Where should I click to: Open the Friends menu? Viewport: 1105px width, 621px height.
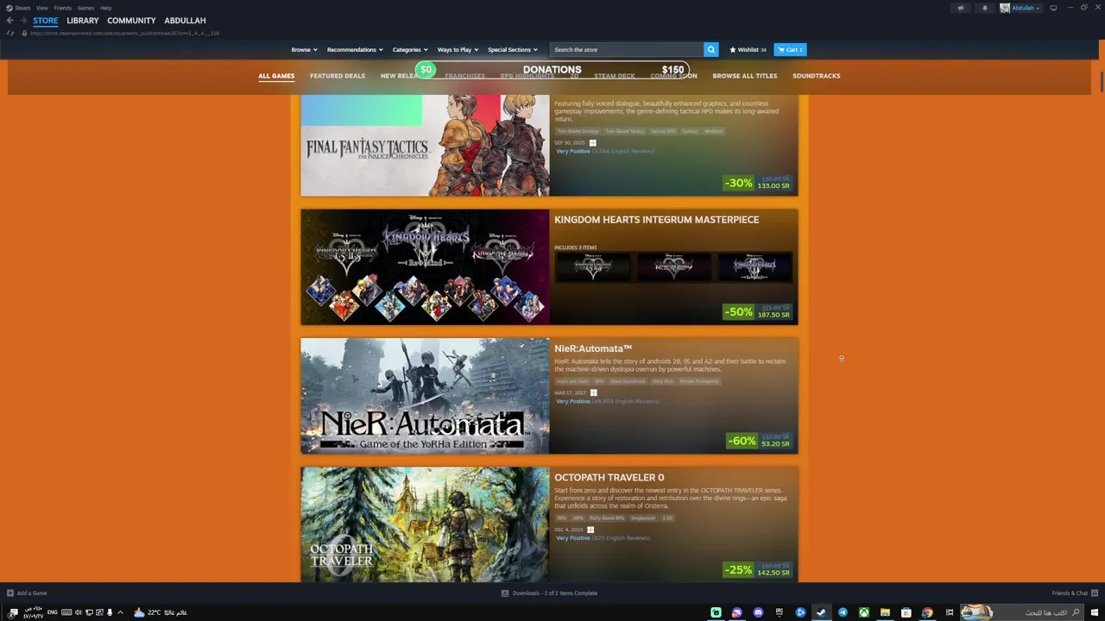click(63, 8)
